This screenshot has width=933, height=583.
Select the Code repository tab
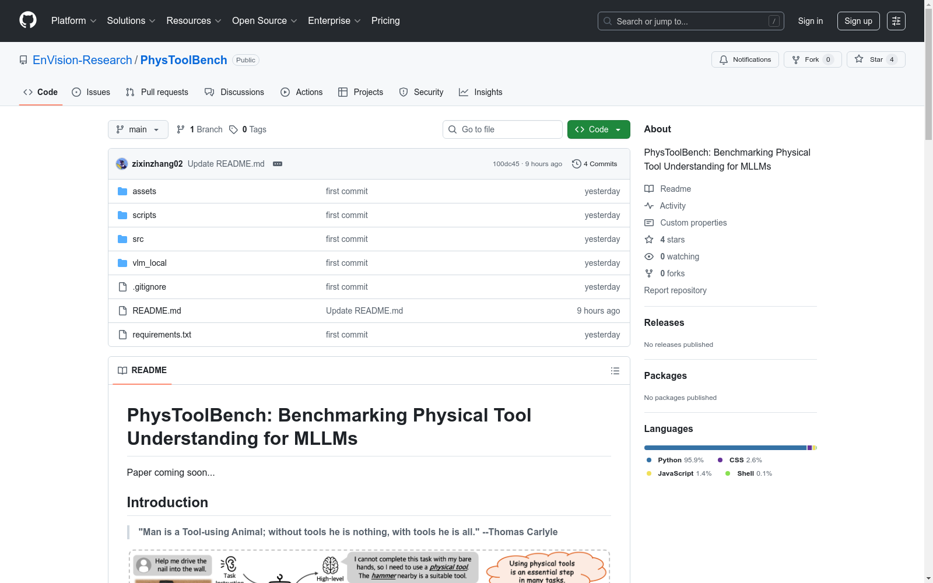tap(41, 92)
